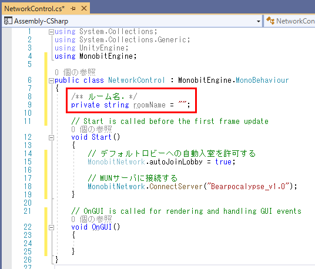Click the MonoBehaviour base class name

tap(262, 80)
